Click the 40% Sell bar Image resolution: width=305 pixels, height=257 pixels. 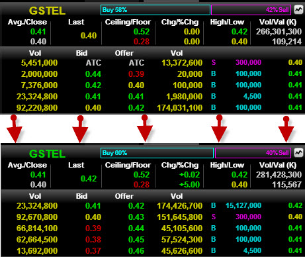[253, 153]
